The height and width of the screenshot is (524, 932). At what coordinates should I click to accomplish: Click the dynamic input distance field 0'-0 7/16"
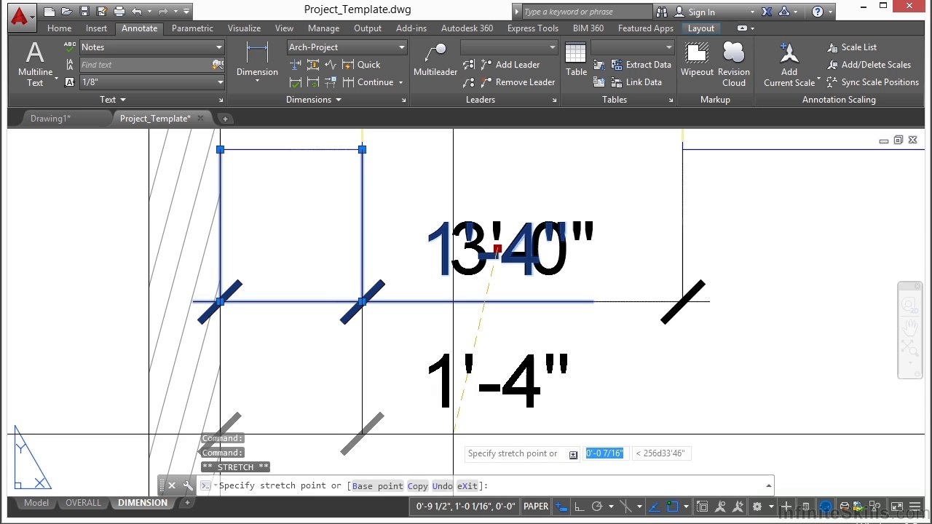(605, 453)
